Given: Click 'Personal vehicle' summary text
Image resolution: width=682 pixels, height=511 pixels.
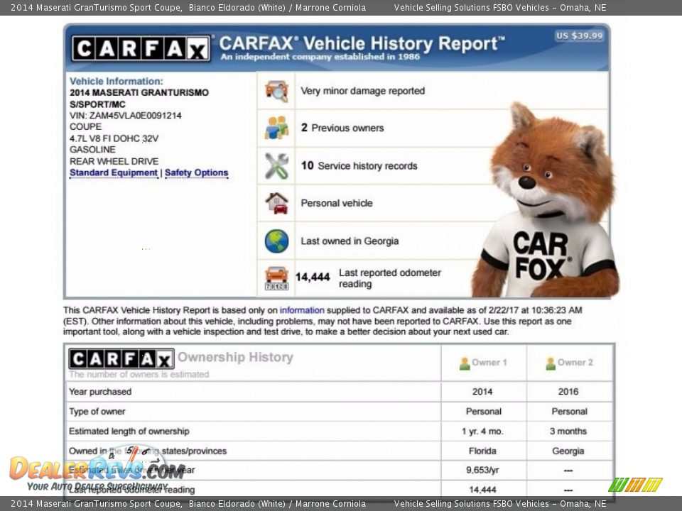Looking at the screenshot, I should point(337,203).
